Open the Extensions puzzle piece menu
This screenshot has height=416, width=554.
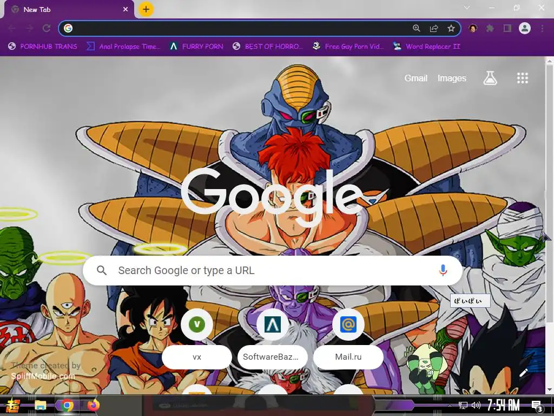[x=490, y=28]
